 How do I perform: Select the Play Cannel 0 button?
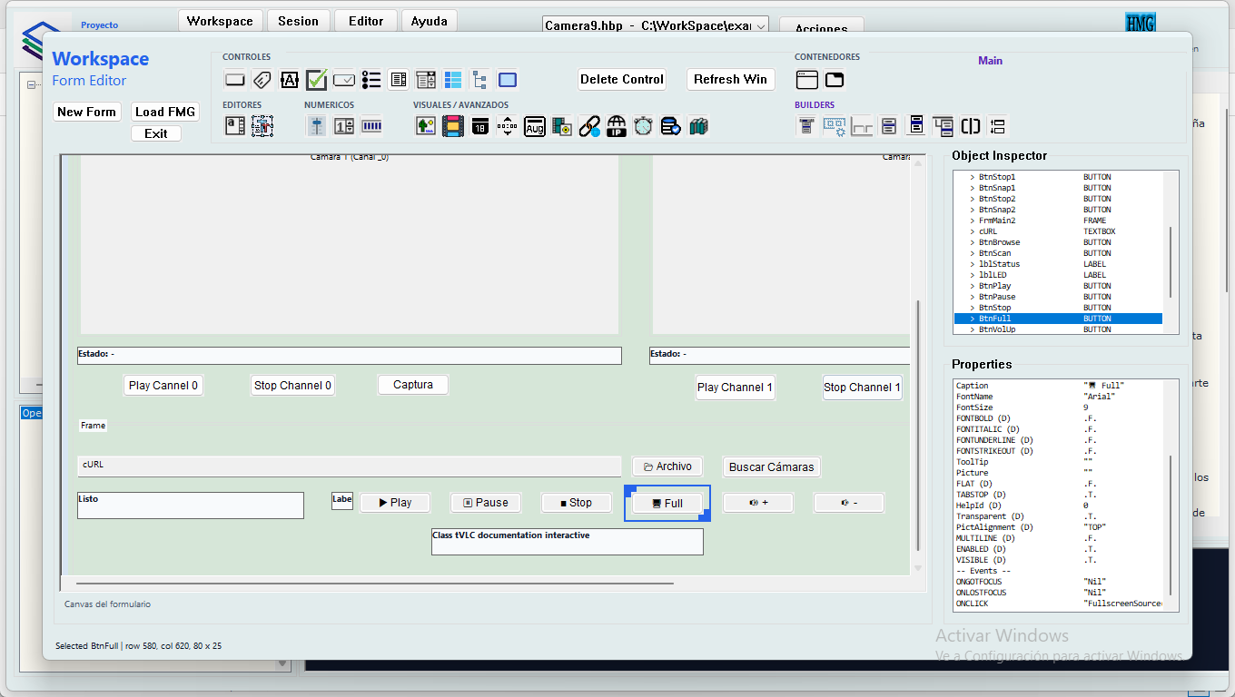pyautogui.click(x=163, y=386)
